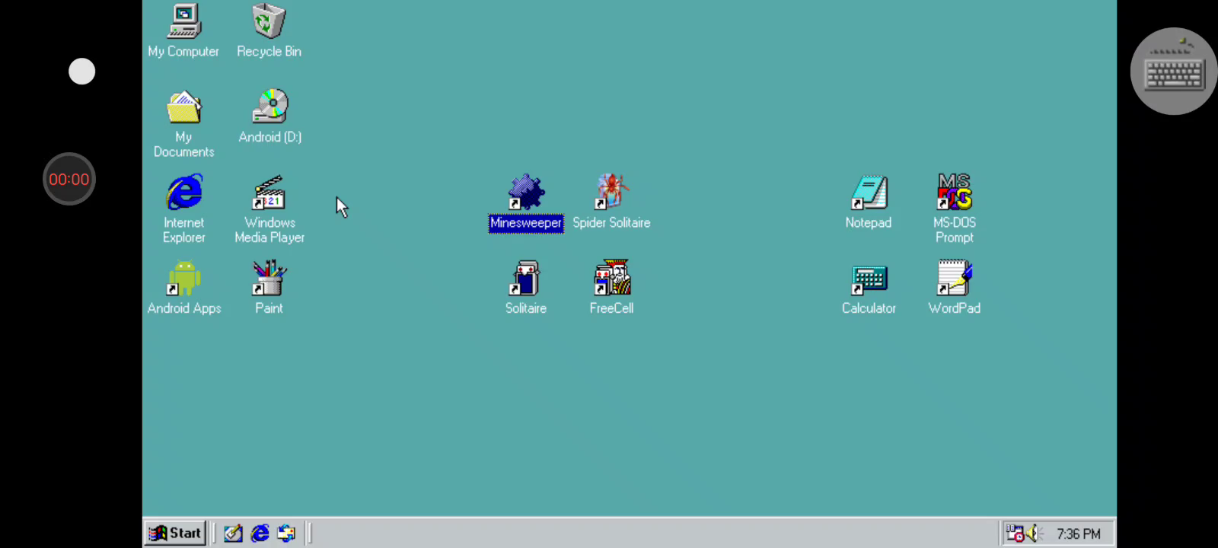Click the Android (D:) drive icon
The height and width of the screenshot is (548, 1218).
(x=269, y=108)
